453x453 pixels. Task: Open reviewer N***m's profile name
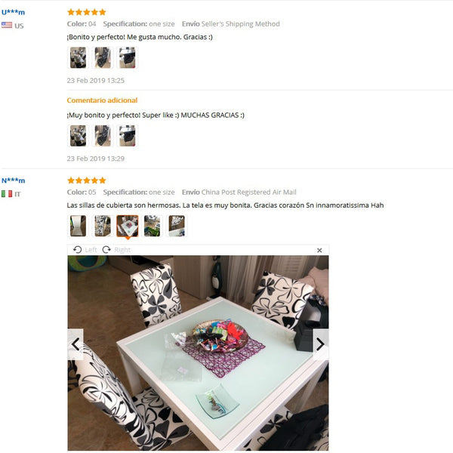point(13,180)
